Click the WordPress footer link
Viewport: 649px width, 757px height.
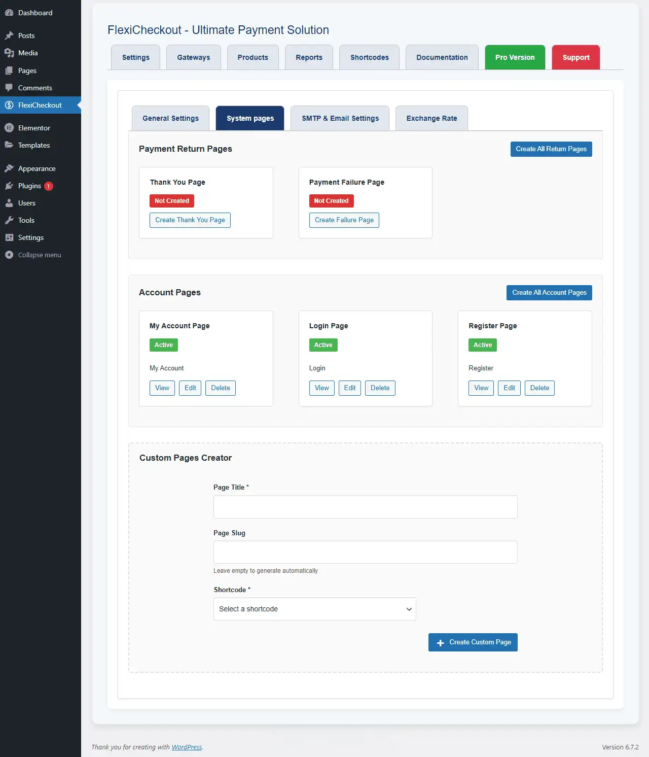(x=187, y=747)
